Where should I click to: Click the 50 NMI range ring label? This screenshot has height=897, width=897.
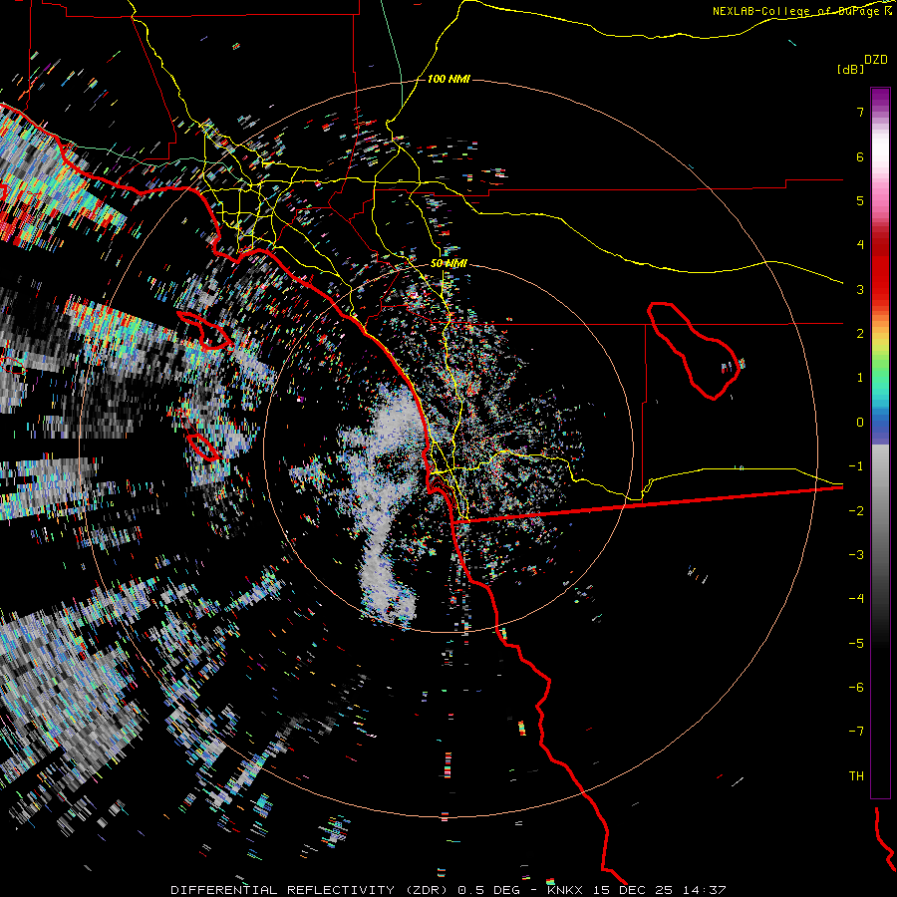[x=448, y=263]
